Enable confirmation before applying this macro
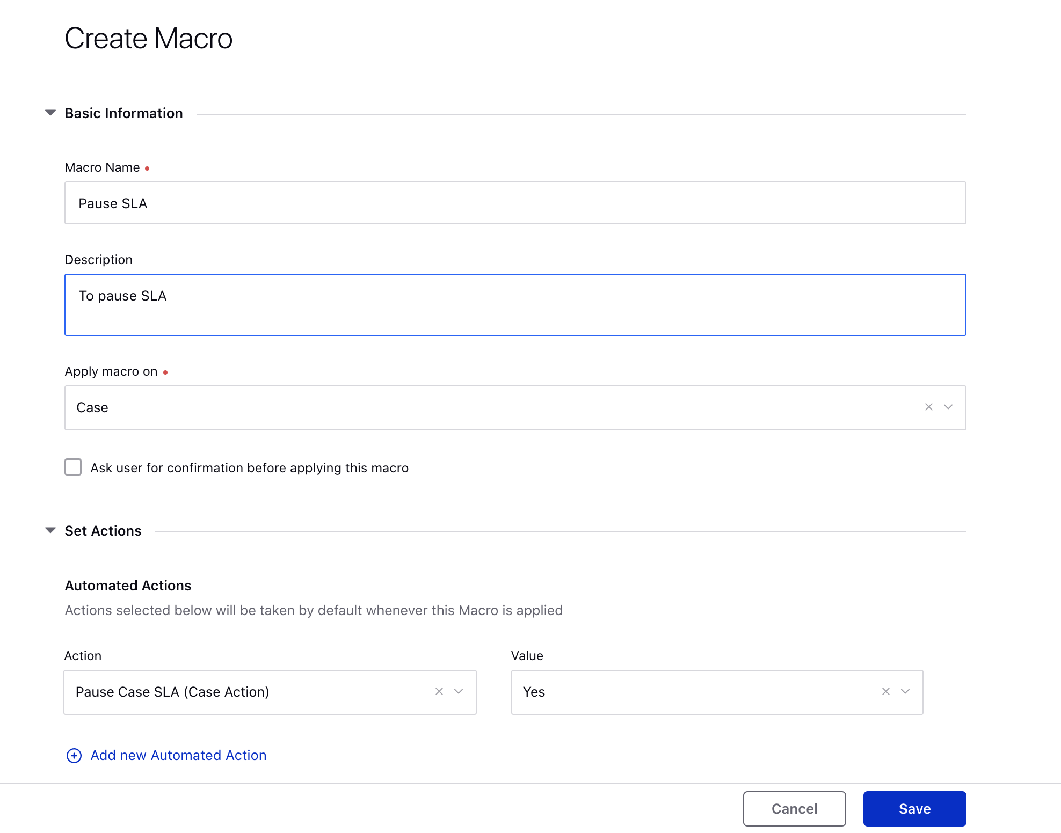This screenshot has height=833, width=1061. (73, 467)
